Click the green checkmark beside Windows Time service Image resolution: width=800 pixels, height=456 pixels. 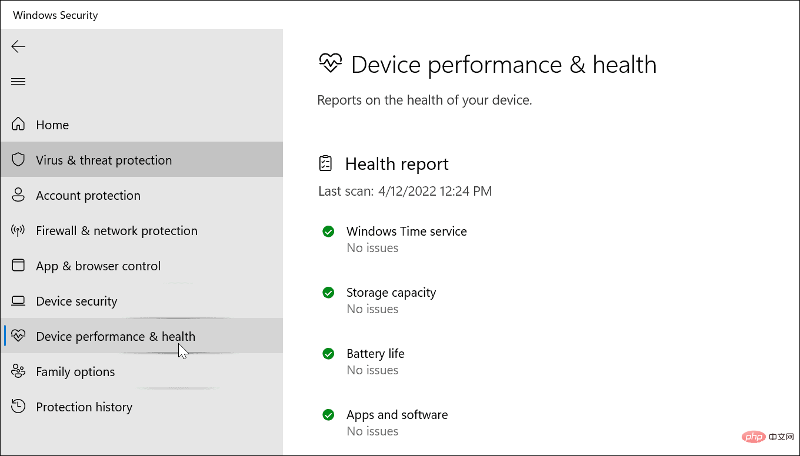point(328,232)
